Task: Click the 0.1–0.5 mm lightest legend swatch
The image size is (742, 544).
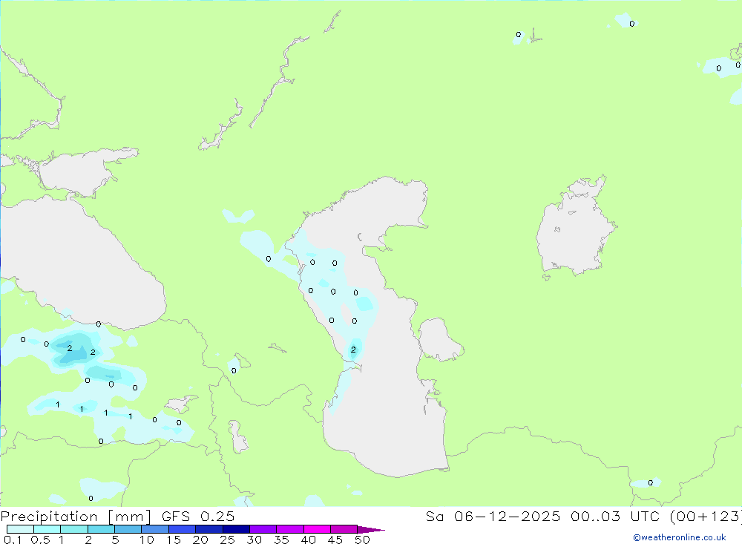Action: pos(20,529)
